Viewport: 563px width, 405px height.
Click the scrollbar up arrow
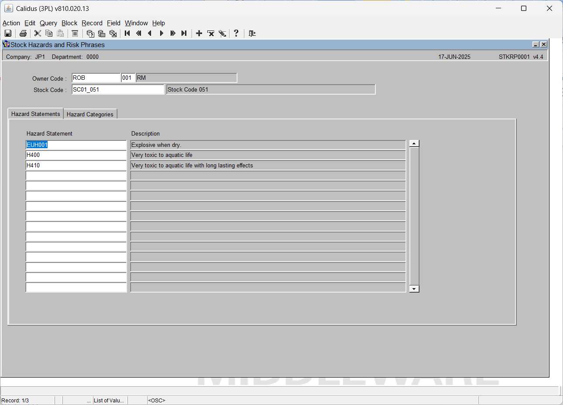tap(414, 143)
